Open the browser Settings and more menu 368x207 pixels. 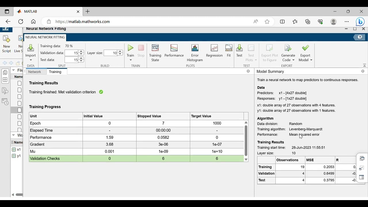click(x=347, y=22)
